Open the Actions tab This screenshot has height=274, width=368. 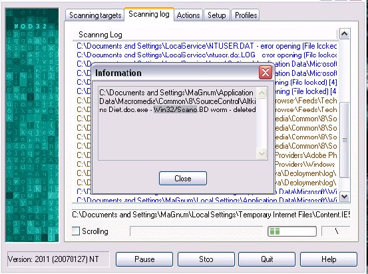point(188,15)
